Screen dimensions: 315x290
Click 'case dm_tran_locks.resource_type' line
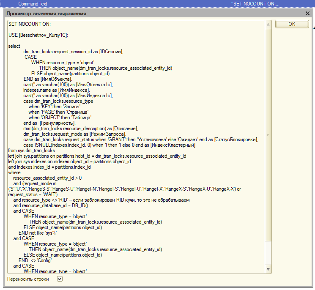pyautogui.click(x=58, y=101)
